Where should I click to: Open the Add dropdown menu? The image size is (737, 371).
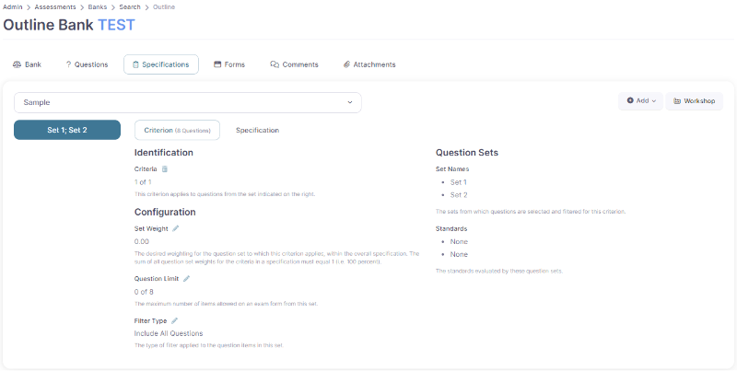coord(640,100)
